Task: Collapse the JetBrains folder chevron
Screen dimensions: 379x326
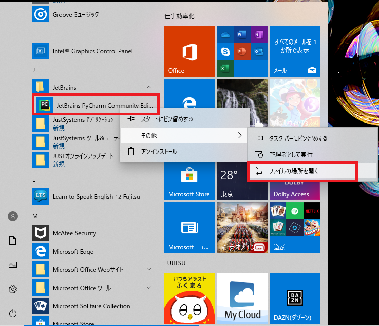Action: 149,87
